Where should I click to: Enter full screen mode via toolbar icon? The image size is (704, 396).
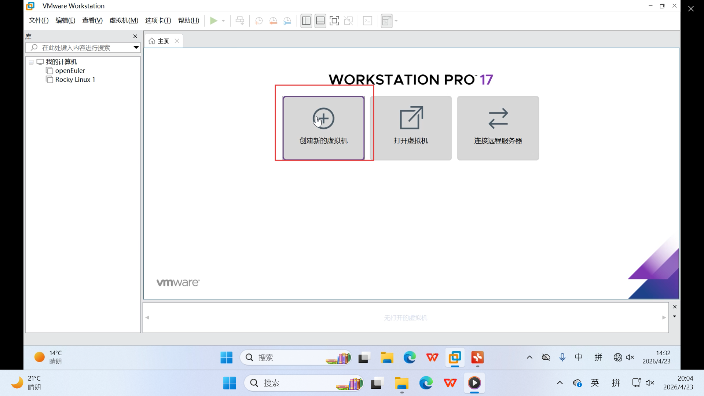pyautogui.click(x=334, y=21)
